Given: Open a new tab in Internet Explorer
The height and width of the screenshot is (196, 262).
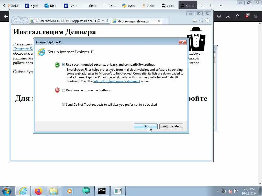Looking at the screenshot, I should coord(166,21).
